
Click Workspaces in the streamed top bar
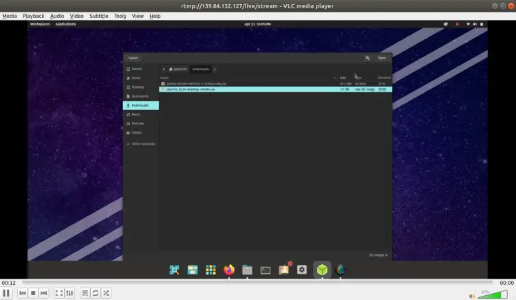[40, 24]
